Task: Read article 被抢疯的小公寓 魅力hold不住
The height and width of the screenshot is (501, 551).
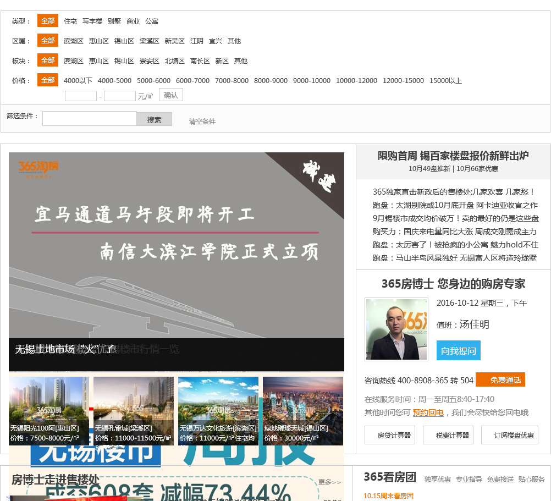Action: 455,245
